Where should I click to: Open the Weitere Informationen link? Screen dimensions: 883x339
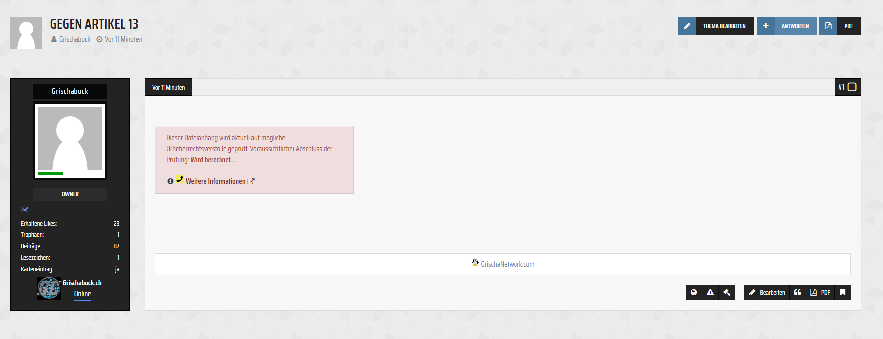216,181
